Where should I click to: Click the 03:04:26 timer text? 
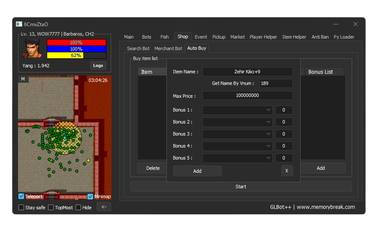tap(98, 80)
